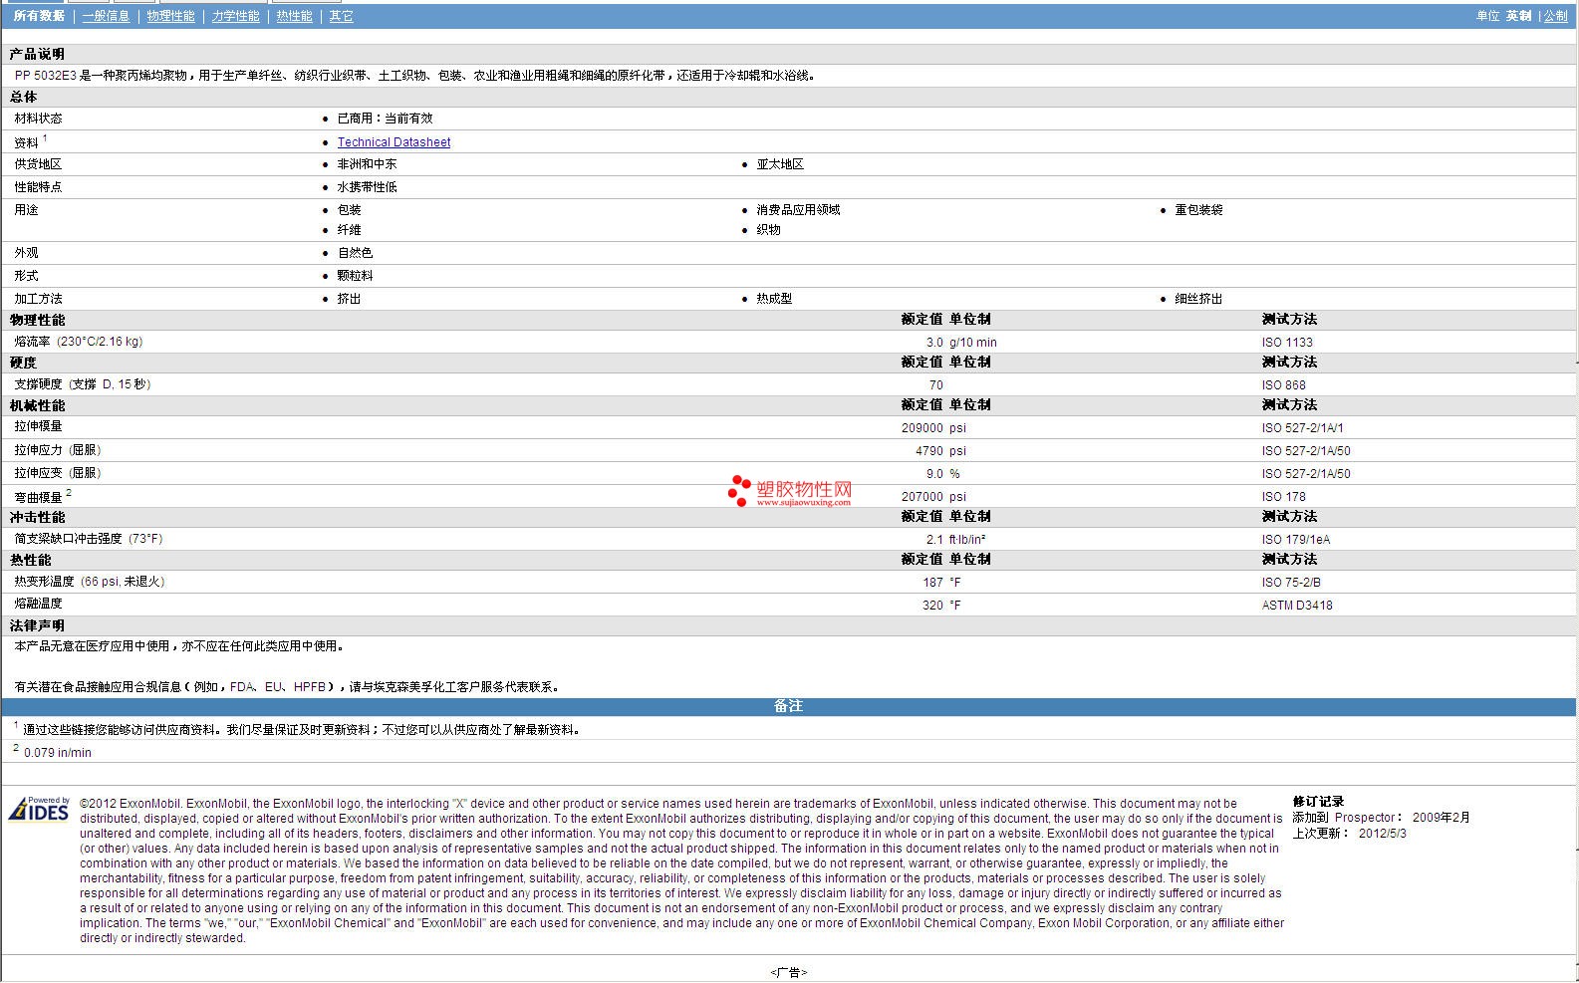Open the Technical Datasheet link
This screenshot has height=983, width=1579.
click(x=394, y=142)
